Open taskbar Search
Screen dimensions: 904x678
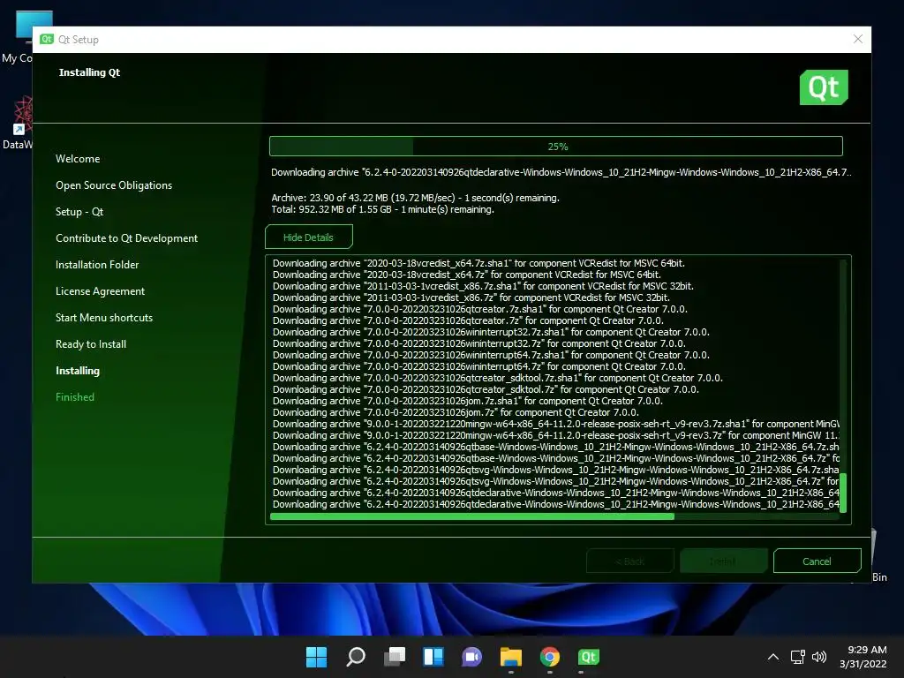(x=355, y=657)
